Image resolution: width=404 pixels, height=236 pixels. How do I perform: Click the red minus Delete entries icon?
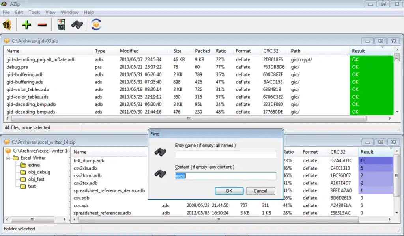[x=42, y=25]
